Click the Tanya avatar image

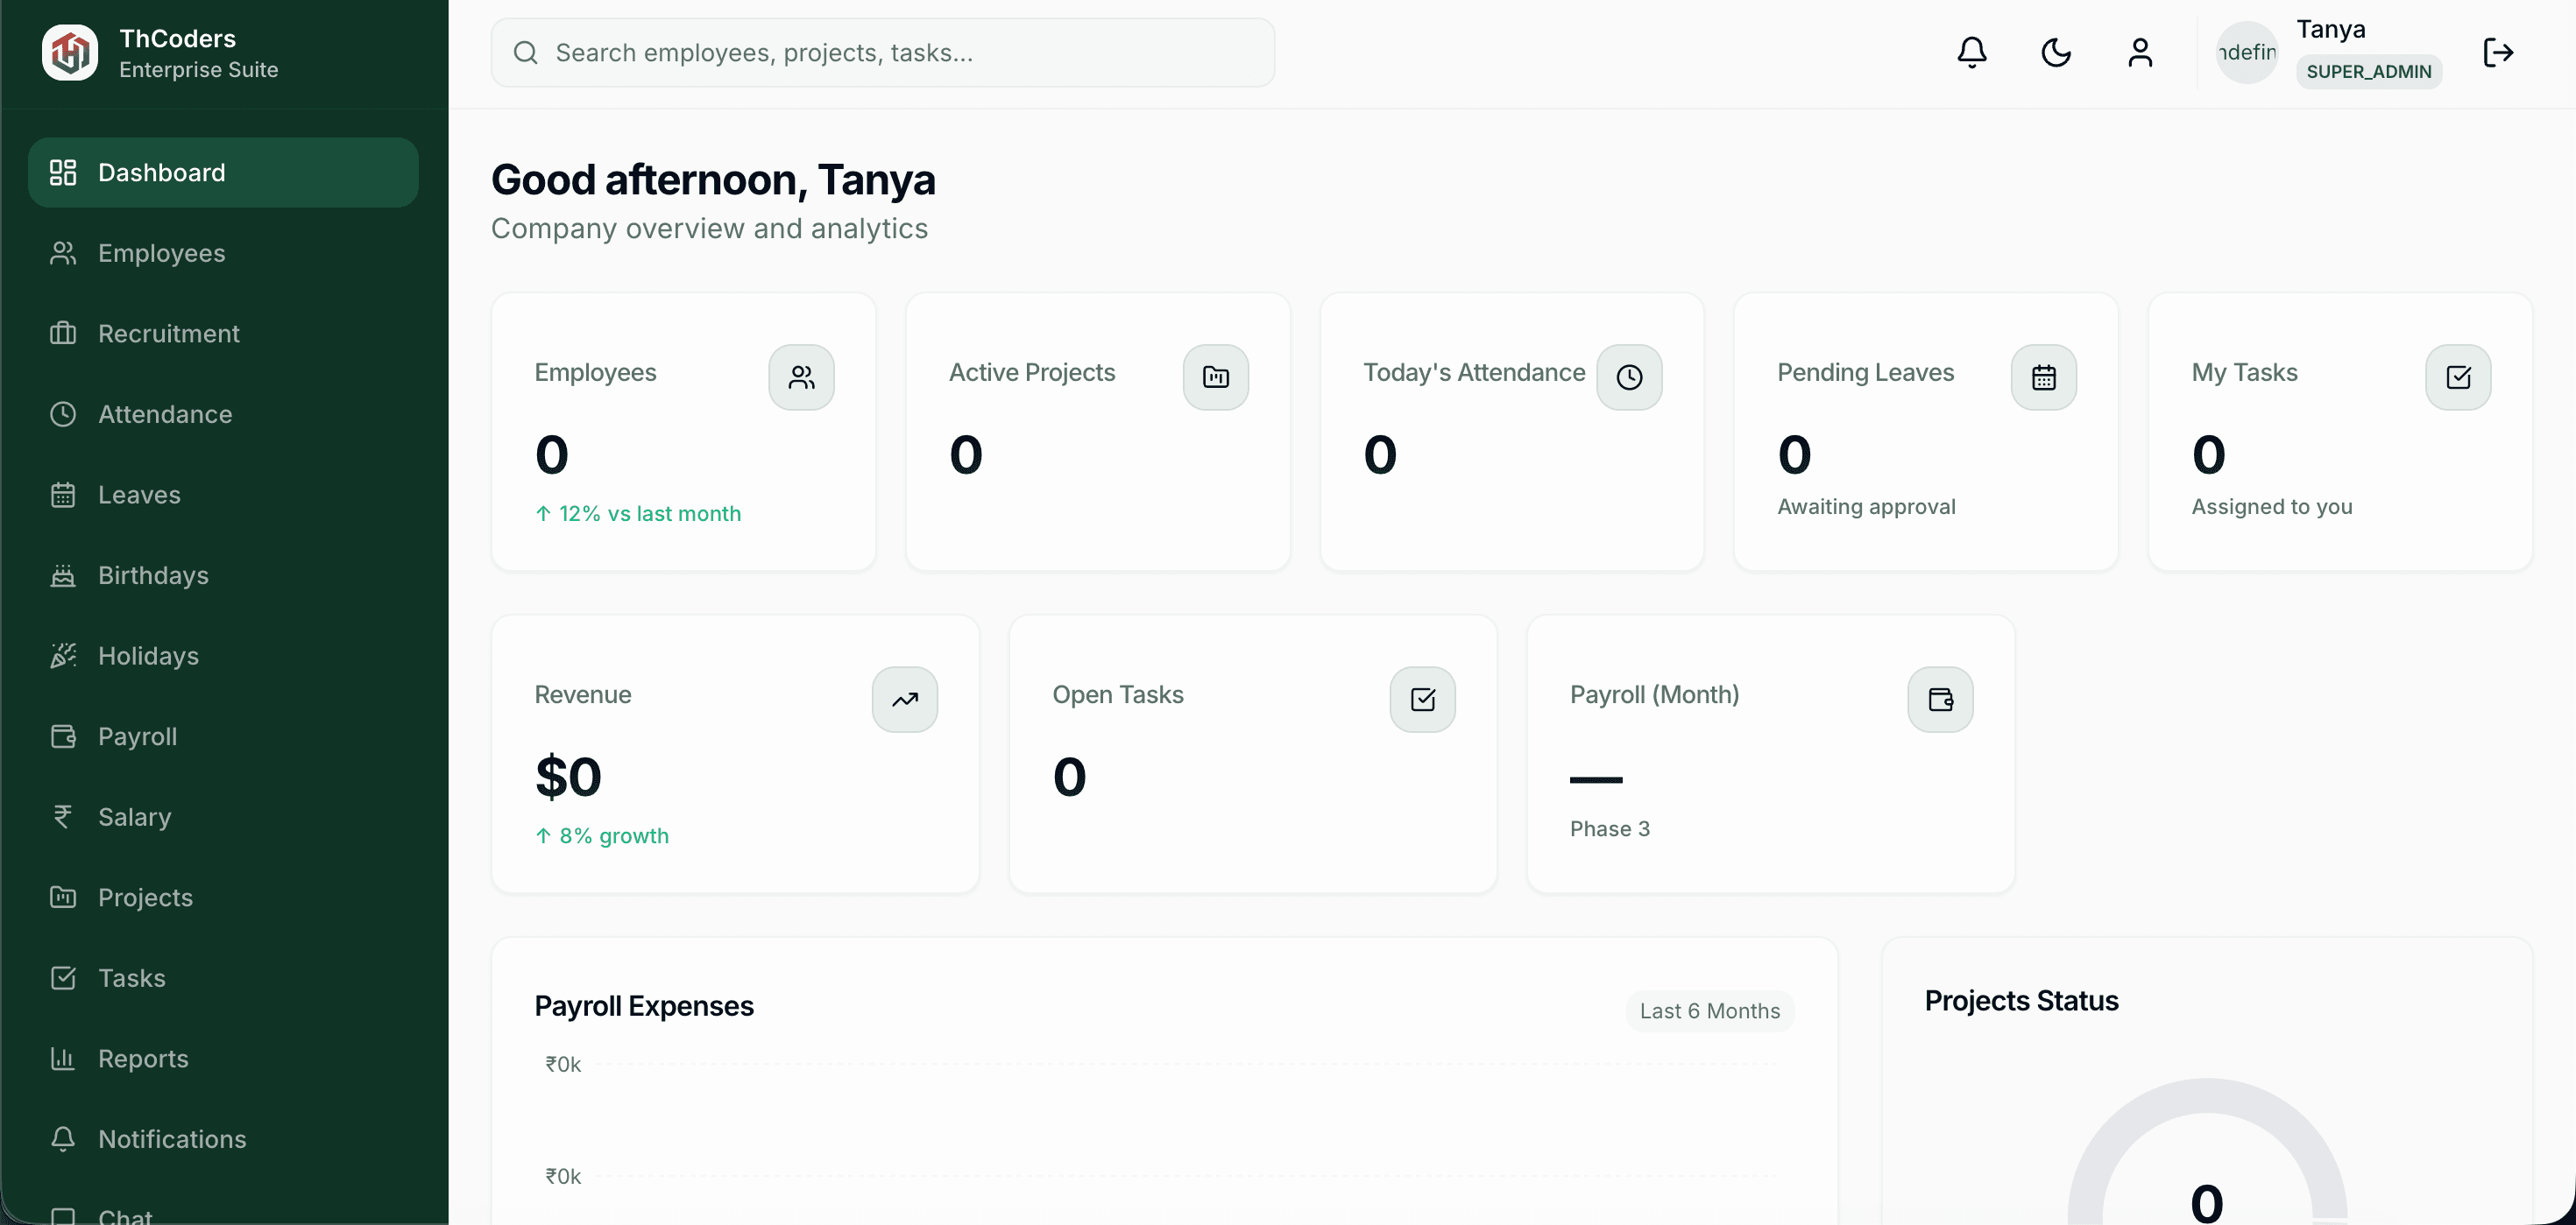click(x=2247, y=52)
